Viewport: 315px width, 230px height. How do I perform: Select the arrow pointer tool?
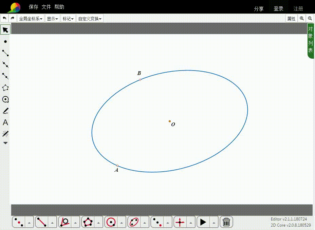pos(5,30)
